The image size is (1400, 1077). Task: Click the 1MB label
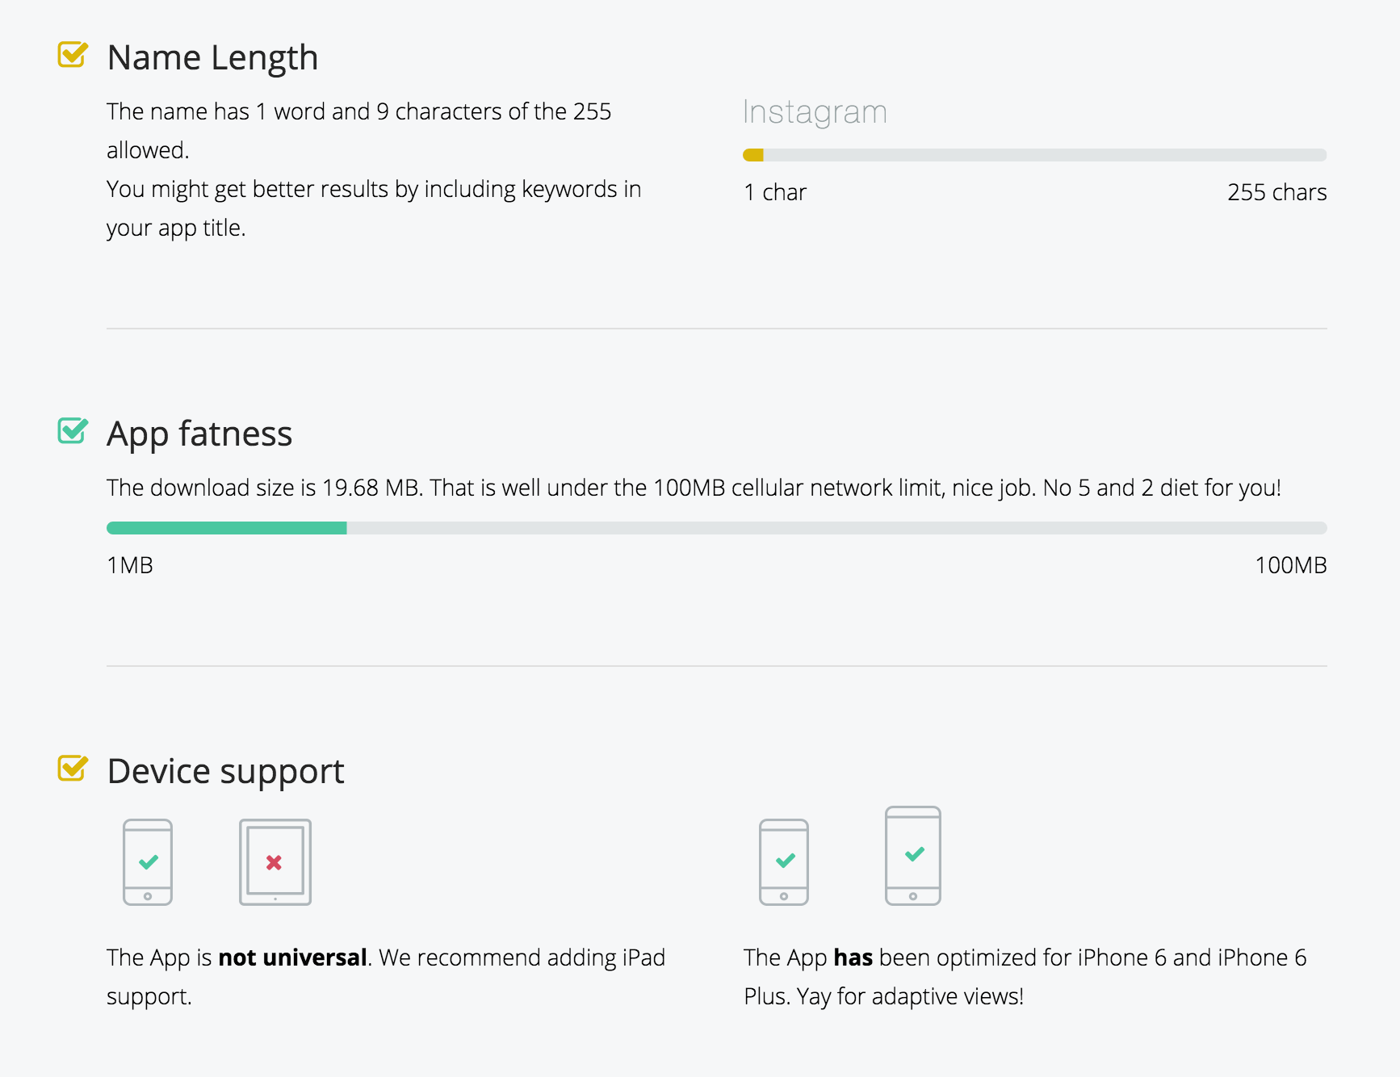(130, 565)
